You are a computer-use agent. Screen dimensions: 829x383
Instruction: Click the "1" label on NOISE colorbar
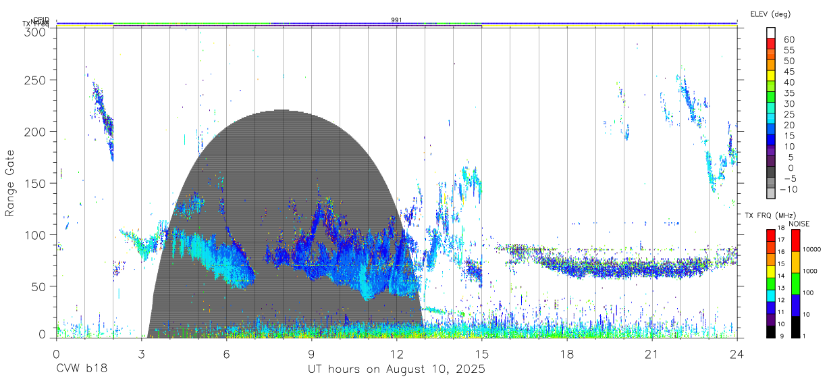pyautogui.click(x=804, y=336)
